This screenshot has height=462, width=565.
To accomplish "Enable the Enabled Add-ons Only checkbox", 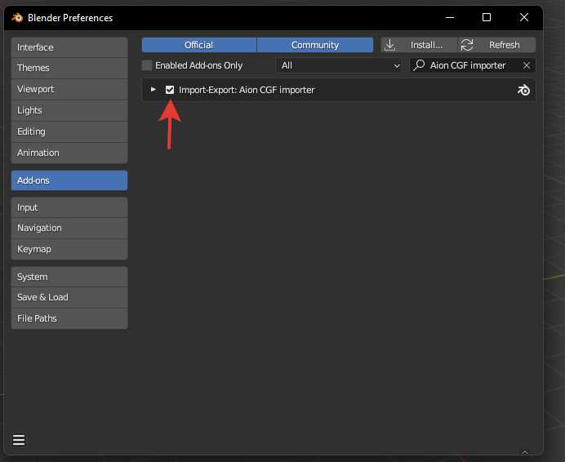I will pyautogui.click(x=147, y=65).
